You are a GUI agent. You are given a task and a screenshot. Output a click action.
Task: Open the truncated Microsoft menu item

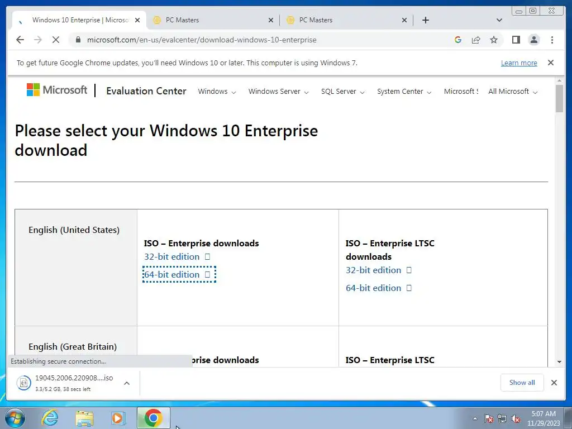(x=461, y=91)
